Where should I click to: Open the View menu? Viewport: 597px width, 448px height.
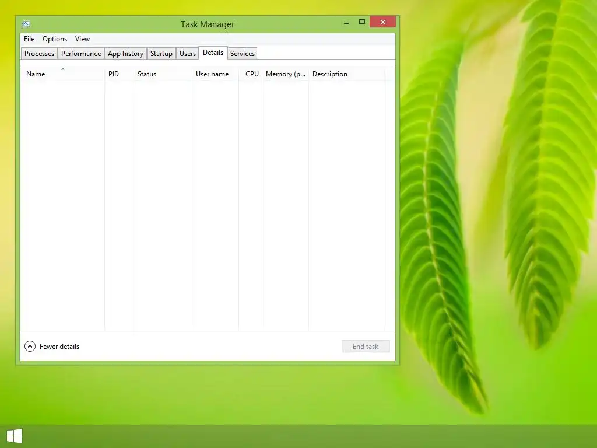point(82,39)
